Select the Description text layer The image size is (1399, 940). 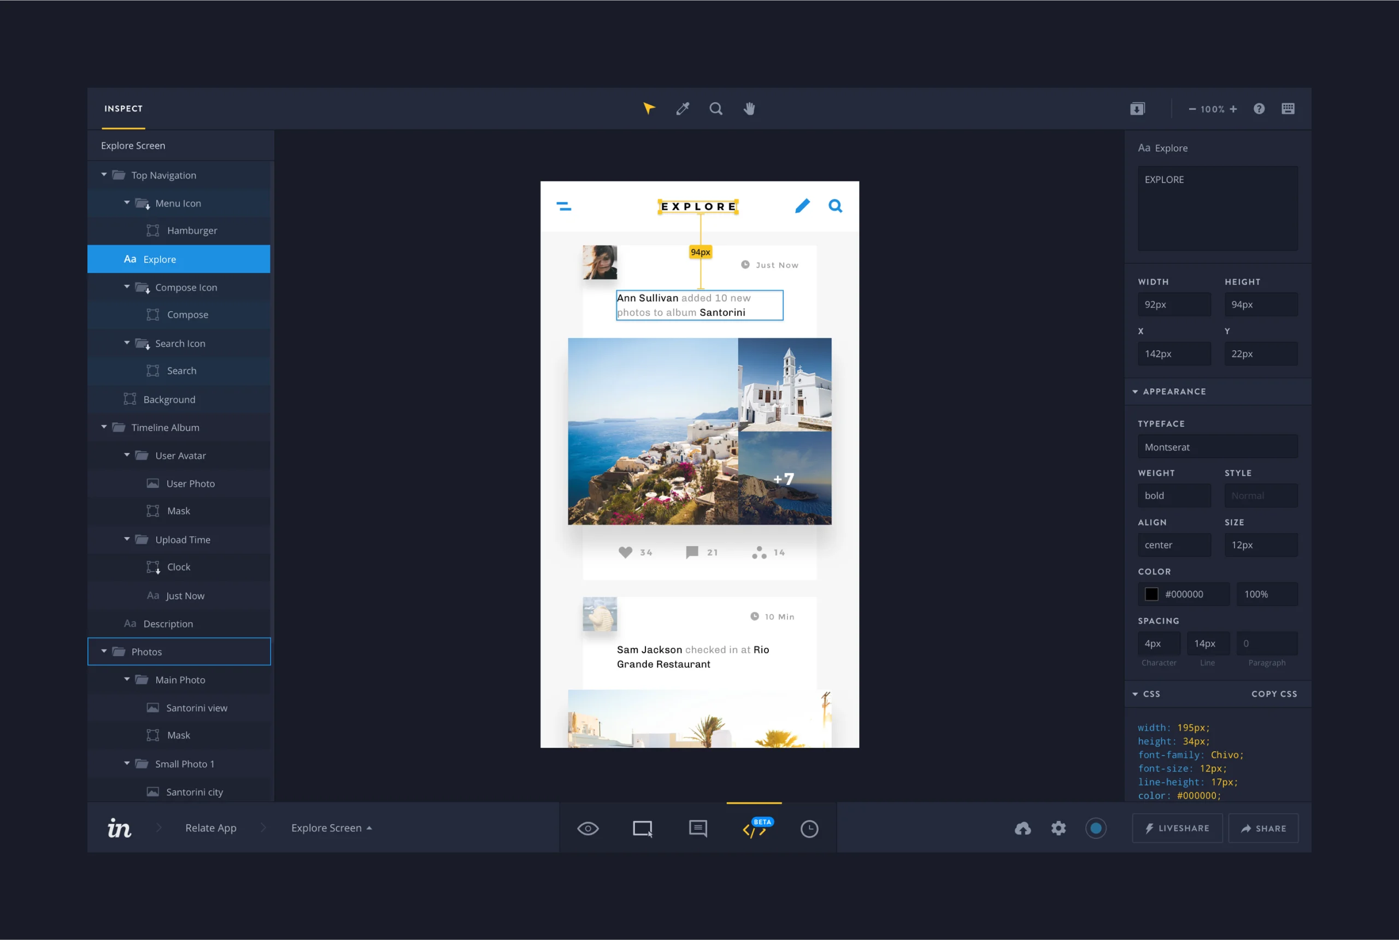[168, 623]
